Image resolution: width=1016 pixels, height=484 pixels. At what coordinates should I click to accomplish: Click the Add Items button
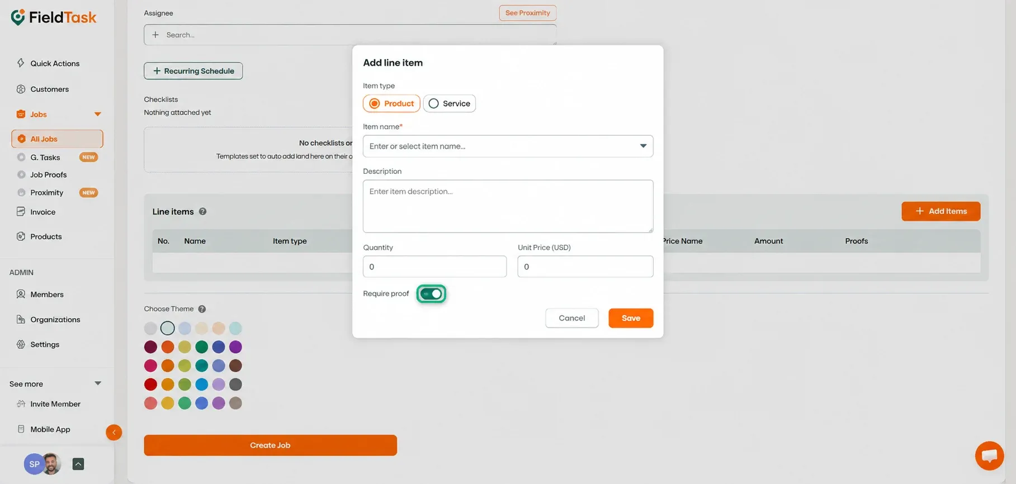click(x=941, y=211)
